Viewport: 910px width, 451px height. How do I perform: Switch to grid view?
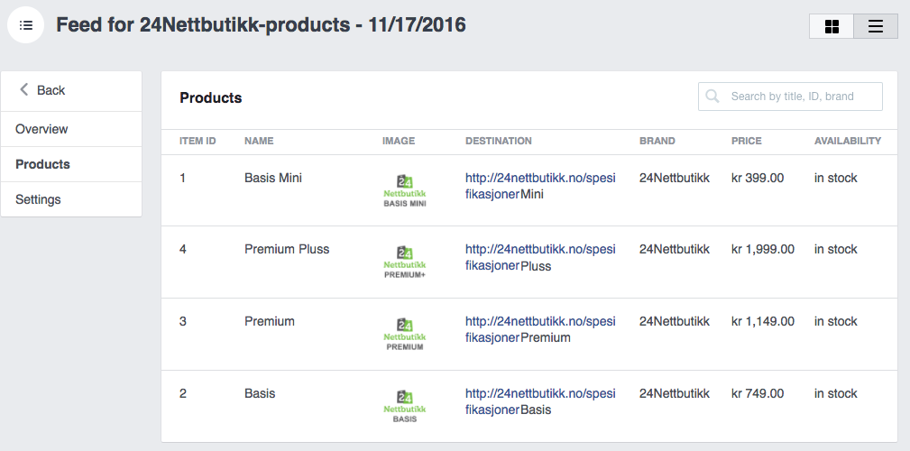pos(832,27)
